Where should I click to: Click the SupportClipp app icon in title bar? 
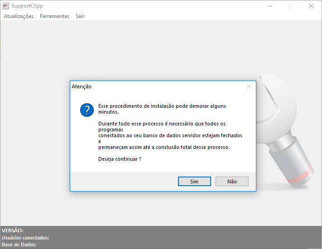[x=6, y=6]
